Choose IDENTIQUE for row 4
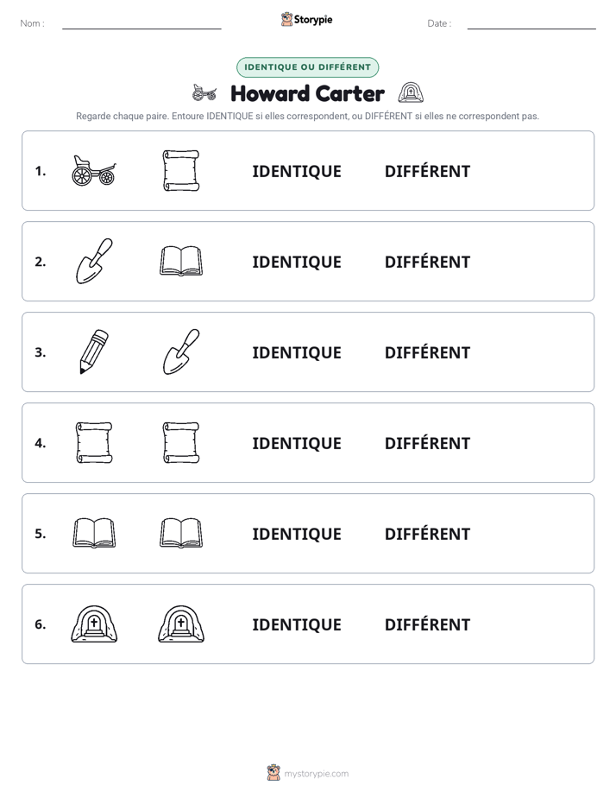 (297, 443)
